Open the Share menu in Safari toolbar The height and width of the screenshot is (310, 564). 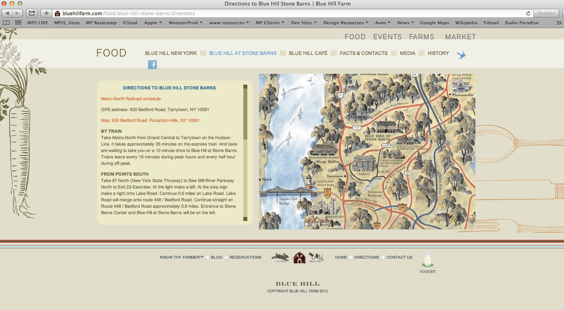(32, 13)
